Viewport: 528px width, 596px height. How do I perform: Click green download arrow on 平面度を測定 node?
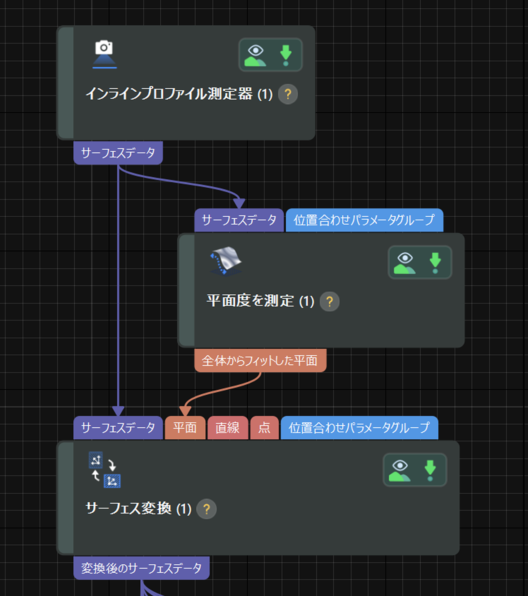pos(435,263)
